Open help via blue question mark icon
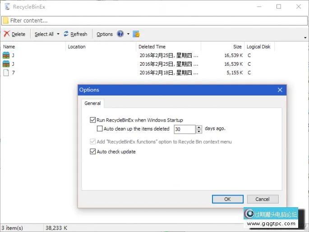Viewport: 309px width, 232px height. coord(120,34)
